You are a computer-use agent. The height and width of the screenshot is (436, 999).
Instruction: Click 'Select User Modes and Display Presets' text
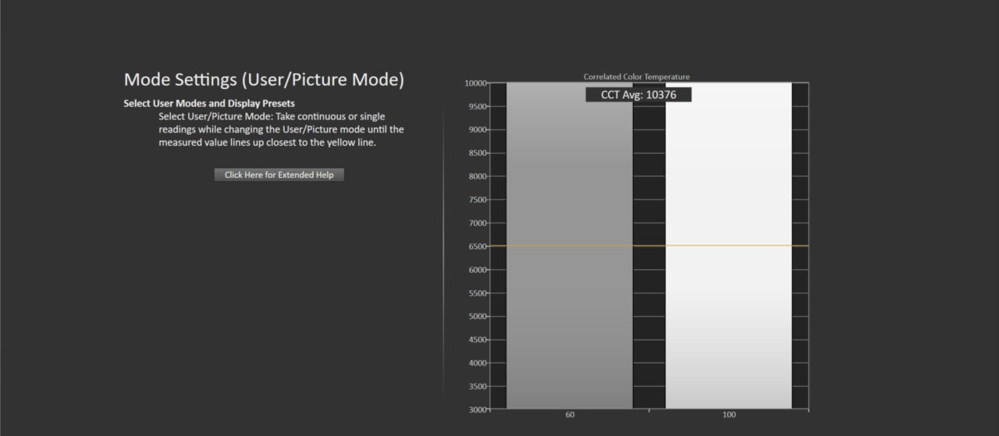209,103
